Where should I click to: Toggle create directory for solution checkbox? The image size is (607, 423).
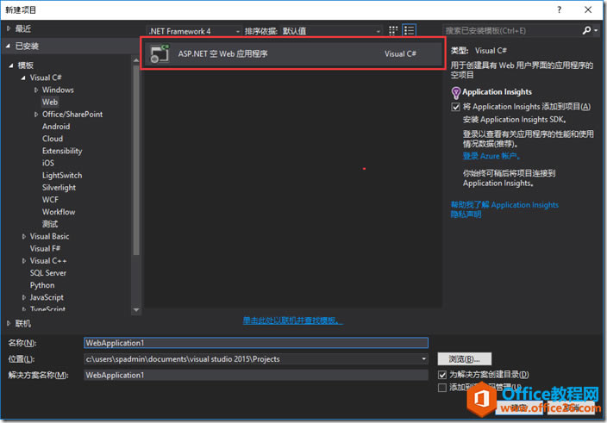(x=442, y=375)
